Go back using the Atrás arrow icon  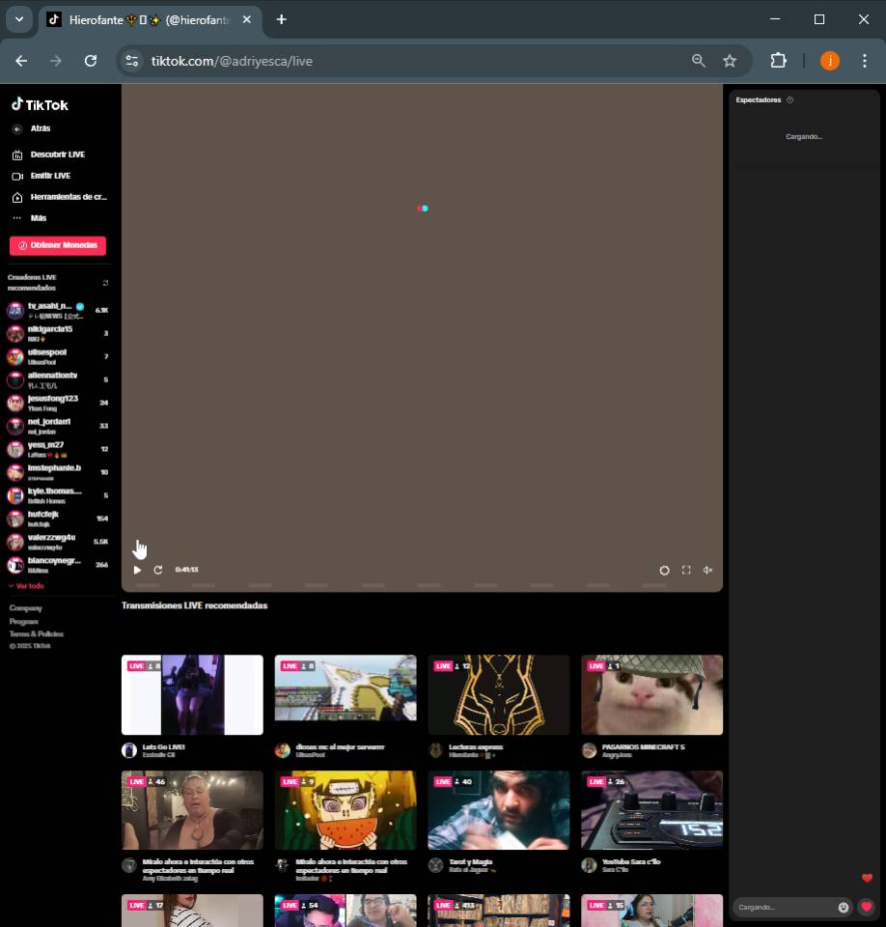point(17,128)
